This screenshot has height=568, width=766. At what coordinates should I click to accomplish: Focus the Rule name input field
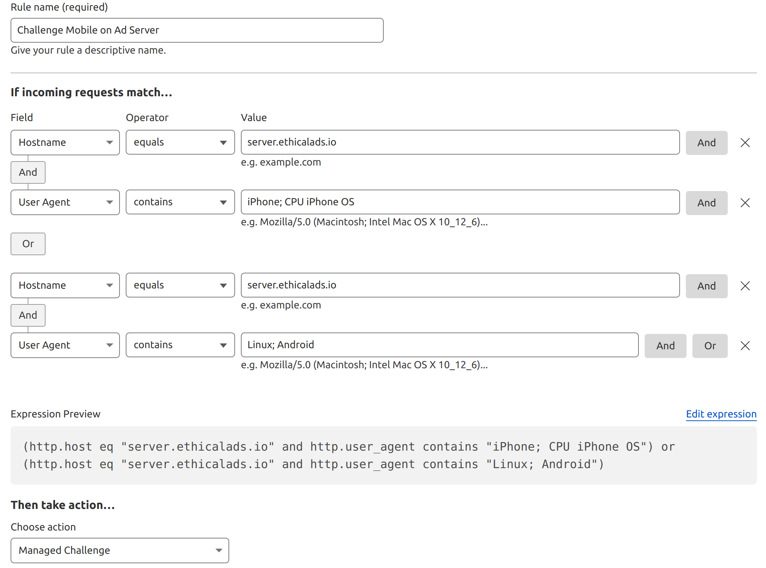click(x=197, y=30)
